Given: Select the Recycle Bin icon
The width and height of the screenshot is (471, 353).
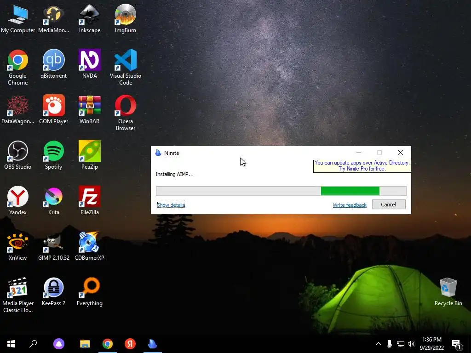Looking at the screenshot, I should [448, 291].
